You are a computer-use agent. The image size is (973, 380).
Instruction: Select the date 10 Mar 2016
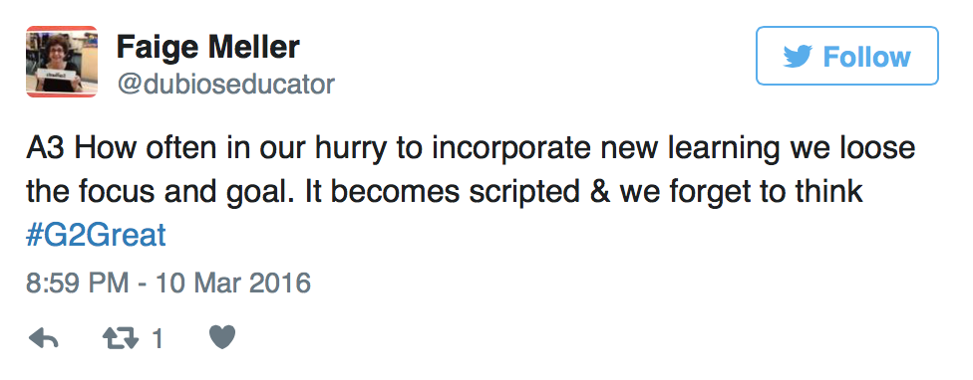[233, 283]
